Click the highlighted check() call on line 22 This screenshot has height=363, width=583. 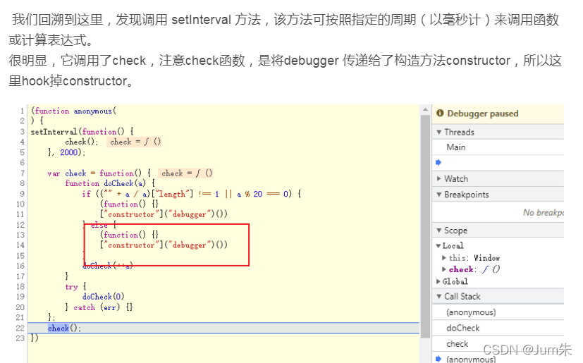pos(64,328)
